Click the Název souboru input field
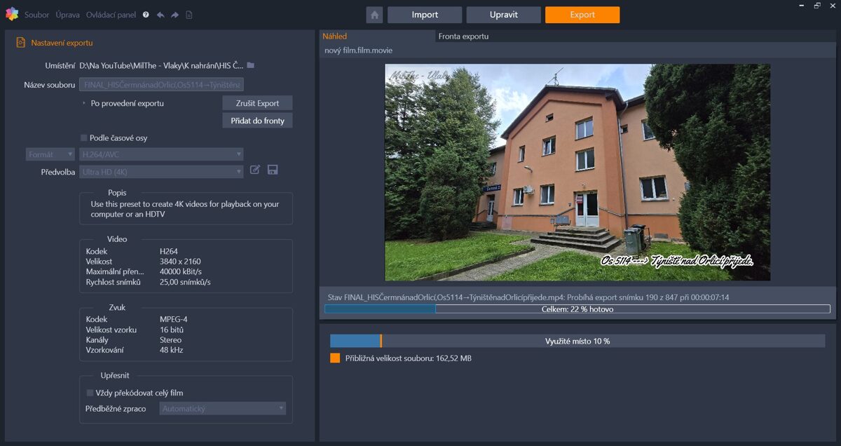Image resolution: width=841 pixels, height=446 pixels. click(x=161, y=85)
